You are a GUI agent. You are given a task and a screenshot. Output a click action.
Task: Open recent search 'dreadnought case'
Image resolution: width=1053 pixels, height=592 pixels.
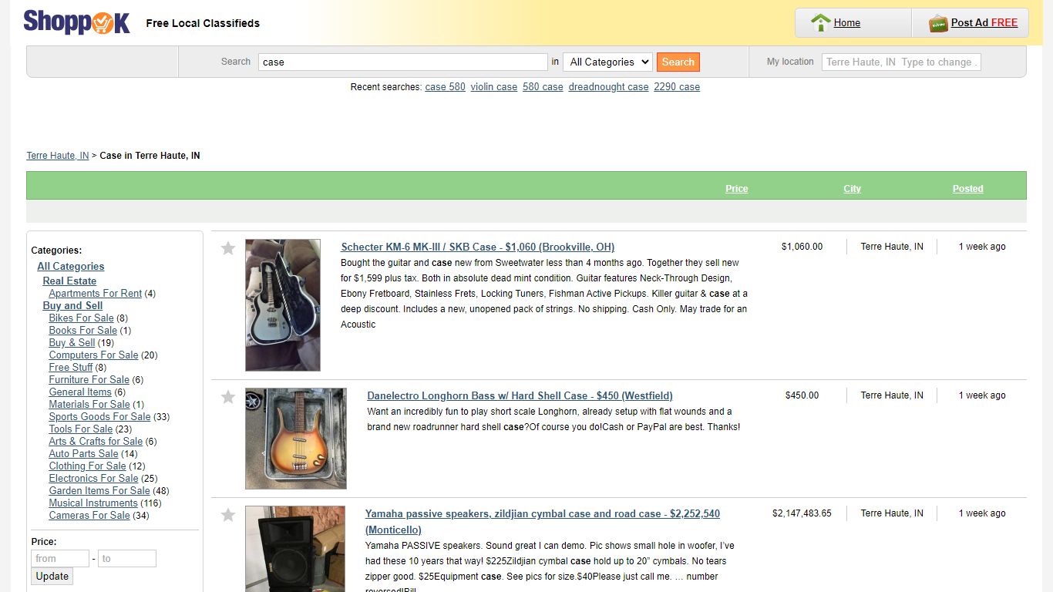(x=608, y=87)
